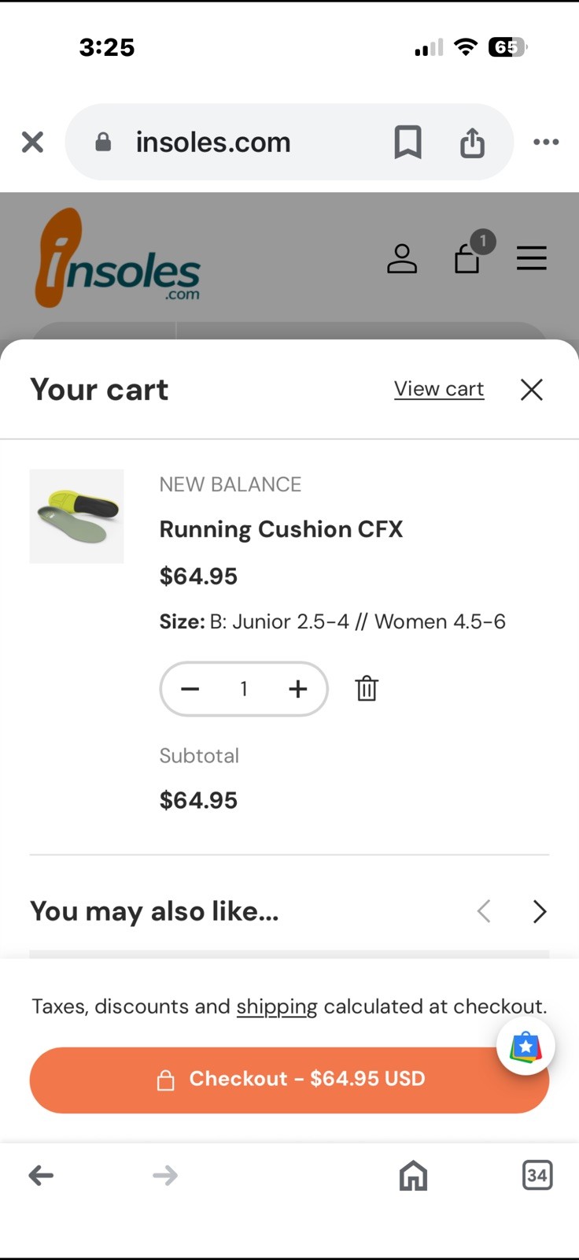The height and width of the screenshot is (1260, 579).
Task: Follow the shipping link
Action: pyautogui.click(x=277, y=1006)
